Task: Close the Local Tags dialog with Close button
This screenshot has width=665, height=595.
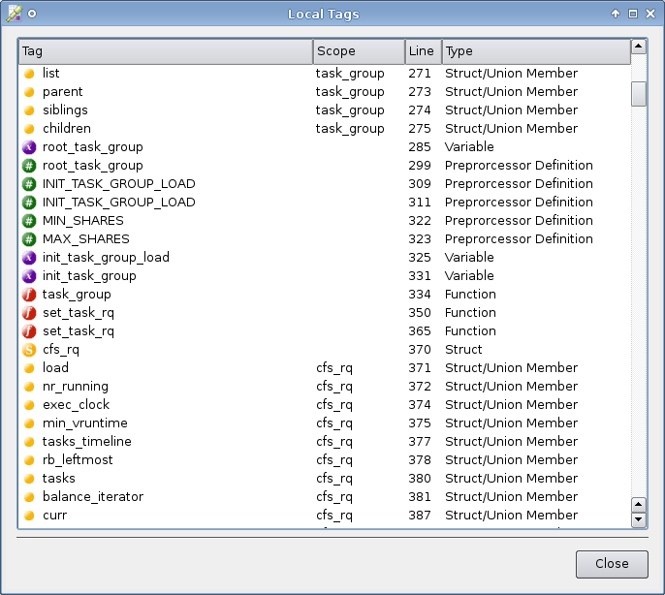Action: click(x=612, y=564)
